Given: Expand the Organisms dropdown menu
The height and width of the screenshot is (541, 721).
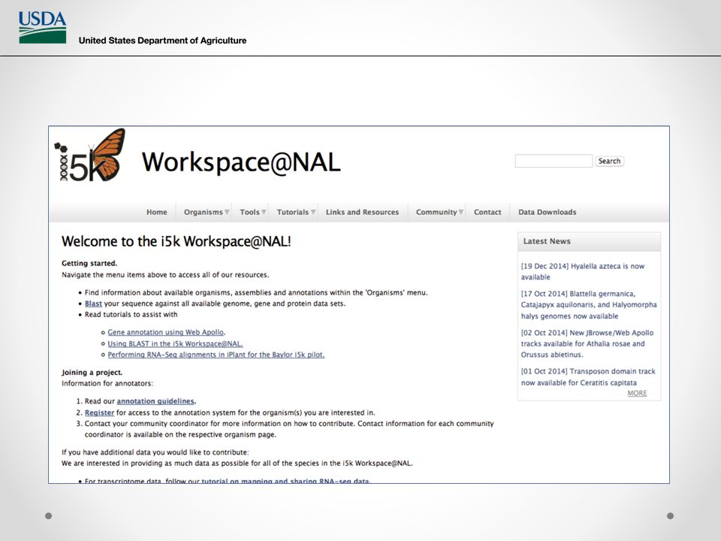Looking at the screenshot, I should point(207,212).
